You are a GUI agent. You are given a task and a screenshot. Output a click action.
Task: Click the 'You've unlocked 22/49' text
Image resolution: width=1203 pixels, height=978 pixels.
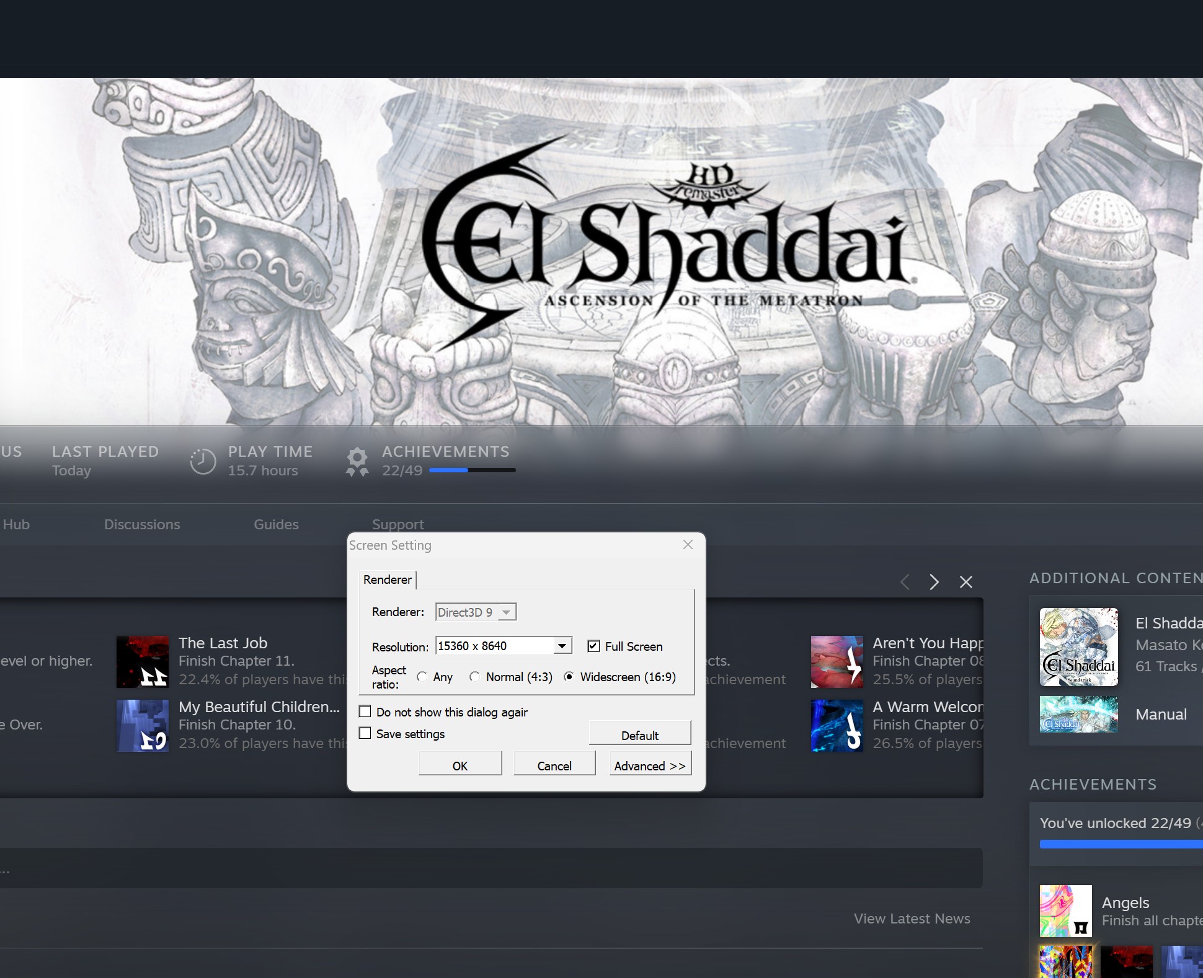tap(1116, 823)
